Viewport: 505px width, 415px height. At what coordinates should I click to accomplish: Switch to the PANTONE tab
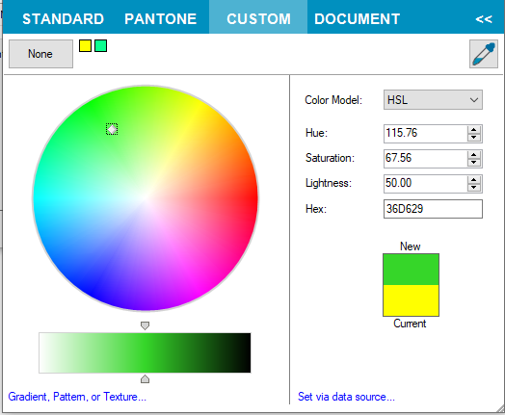coord(160,19)
